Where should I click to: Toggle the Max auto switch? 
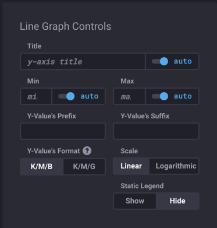(x=160, y=96)
